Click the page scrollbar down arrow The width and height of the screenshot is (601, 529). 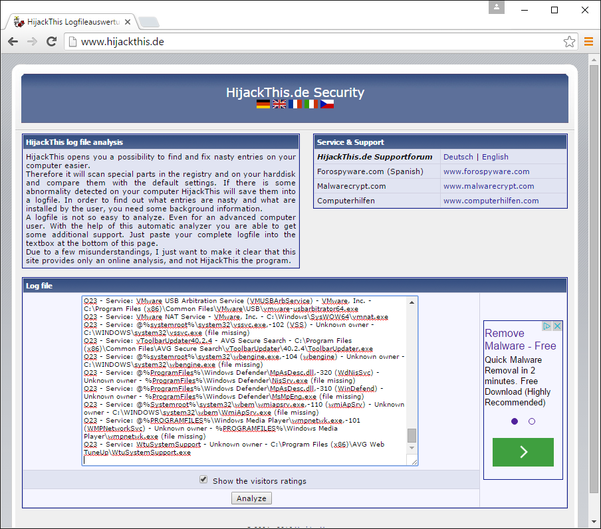point(594,521)
